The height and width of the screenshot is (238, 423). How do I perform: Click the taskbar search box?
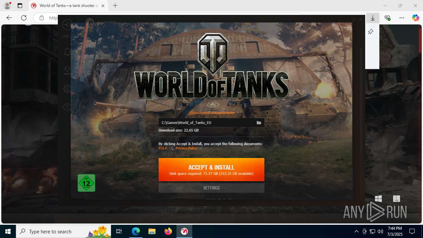63,231
